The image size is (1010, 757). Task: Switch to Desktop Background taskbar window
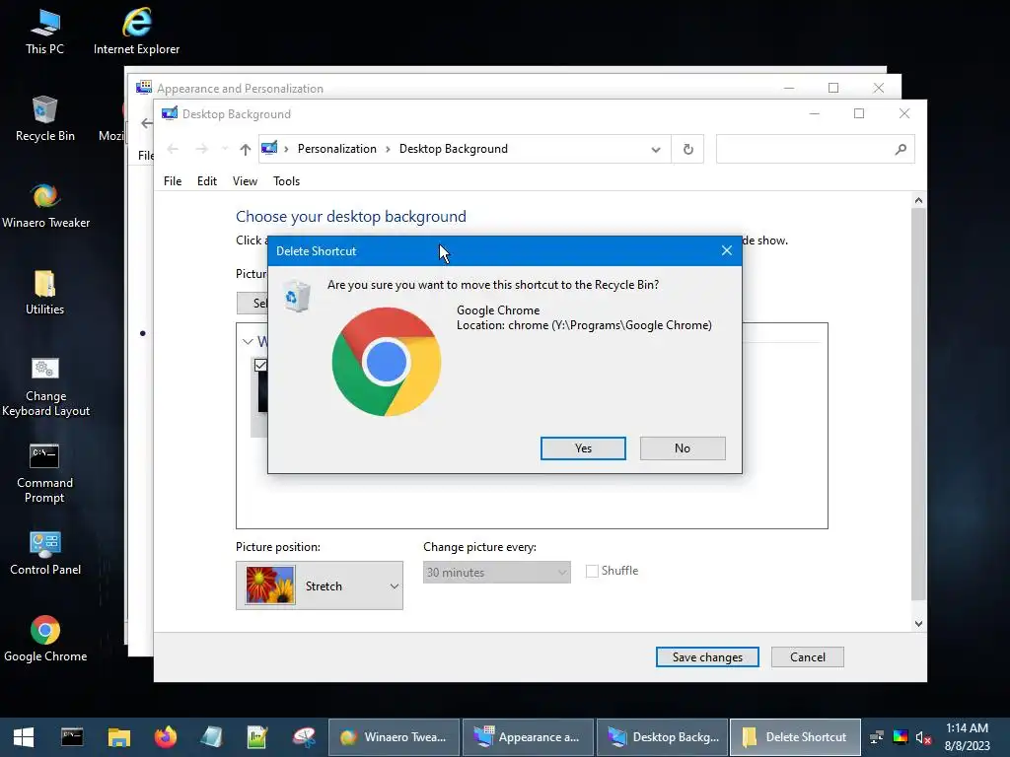pyautogui.click(x=662, y=737)
